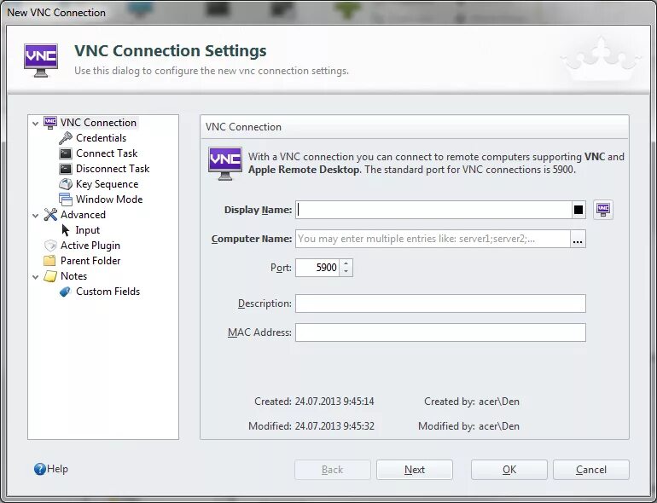Click the OK button
The height and width of the screenshot is (503, 657).
coord(509,470)
